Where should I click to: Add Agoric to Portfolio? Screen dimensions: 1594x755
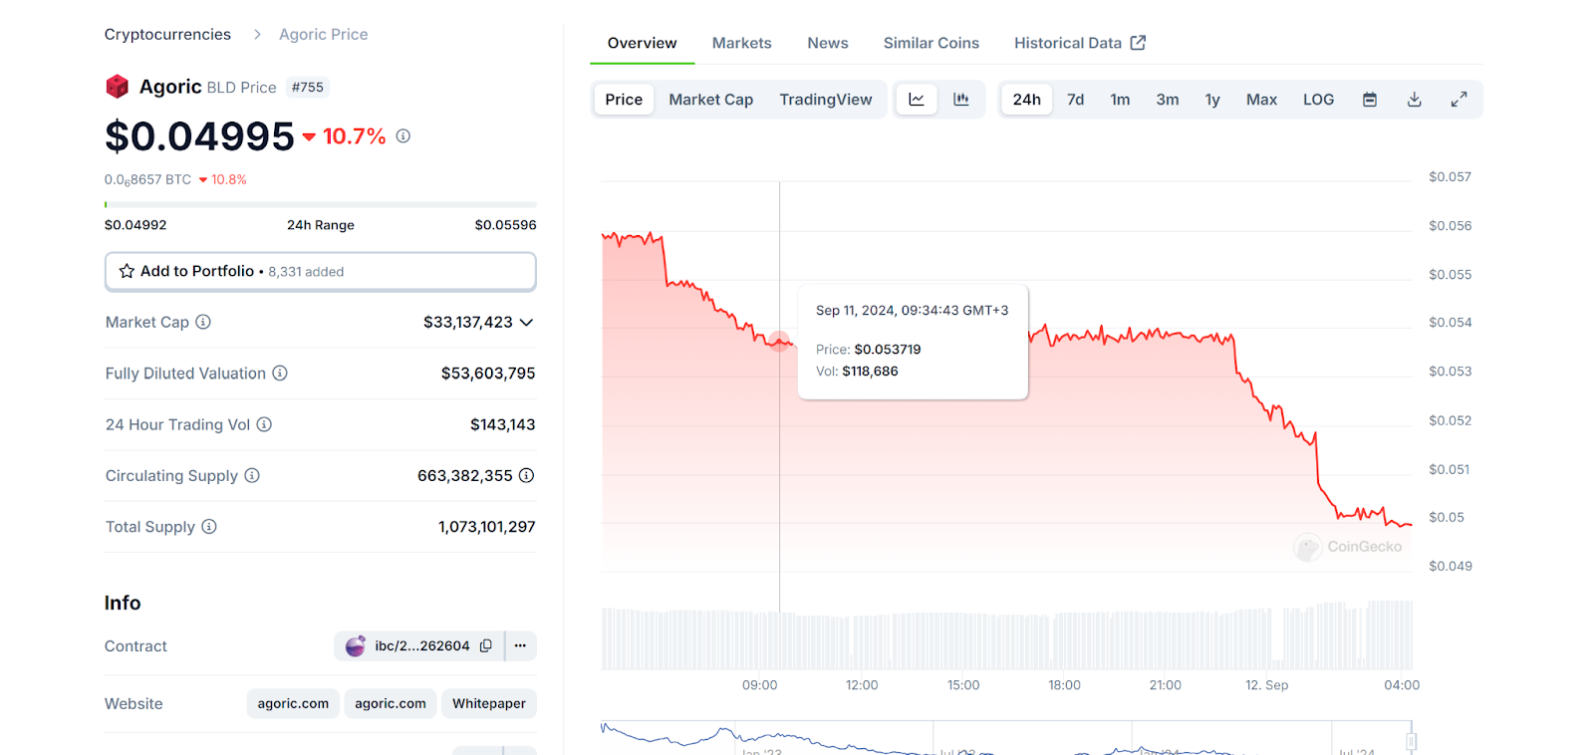pos(321,271)
